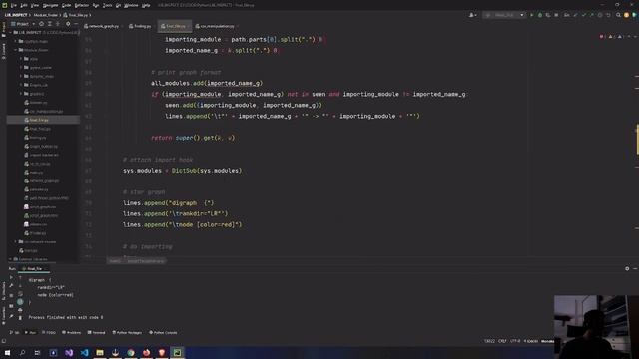Open Chrome from the taskbar

[131, 352]
